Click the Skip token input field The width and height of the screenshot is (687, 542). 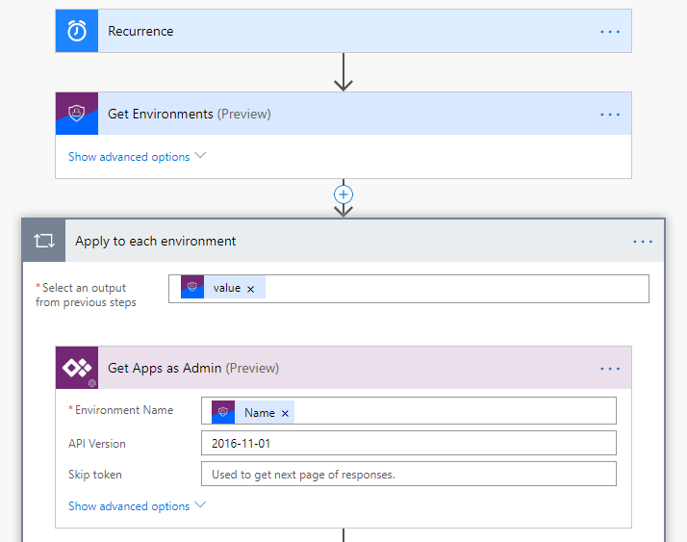[x=408, y=475]
